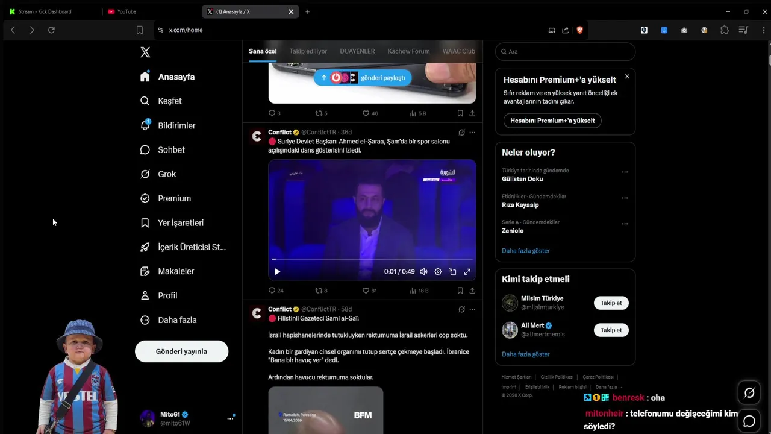Mute the video volume
Screen dimensions: 771x434
click(423, 272)
